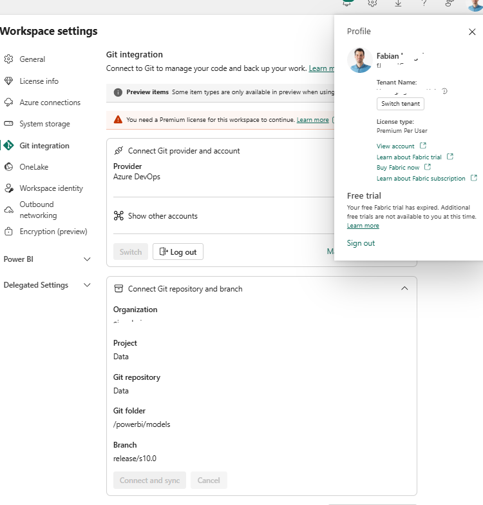Click the Git repository archive box icon
Image resolution: width=483 pixels, height=505 pixels.
pos(118,288)
